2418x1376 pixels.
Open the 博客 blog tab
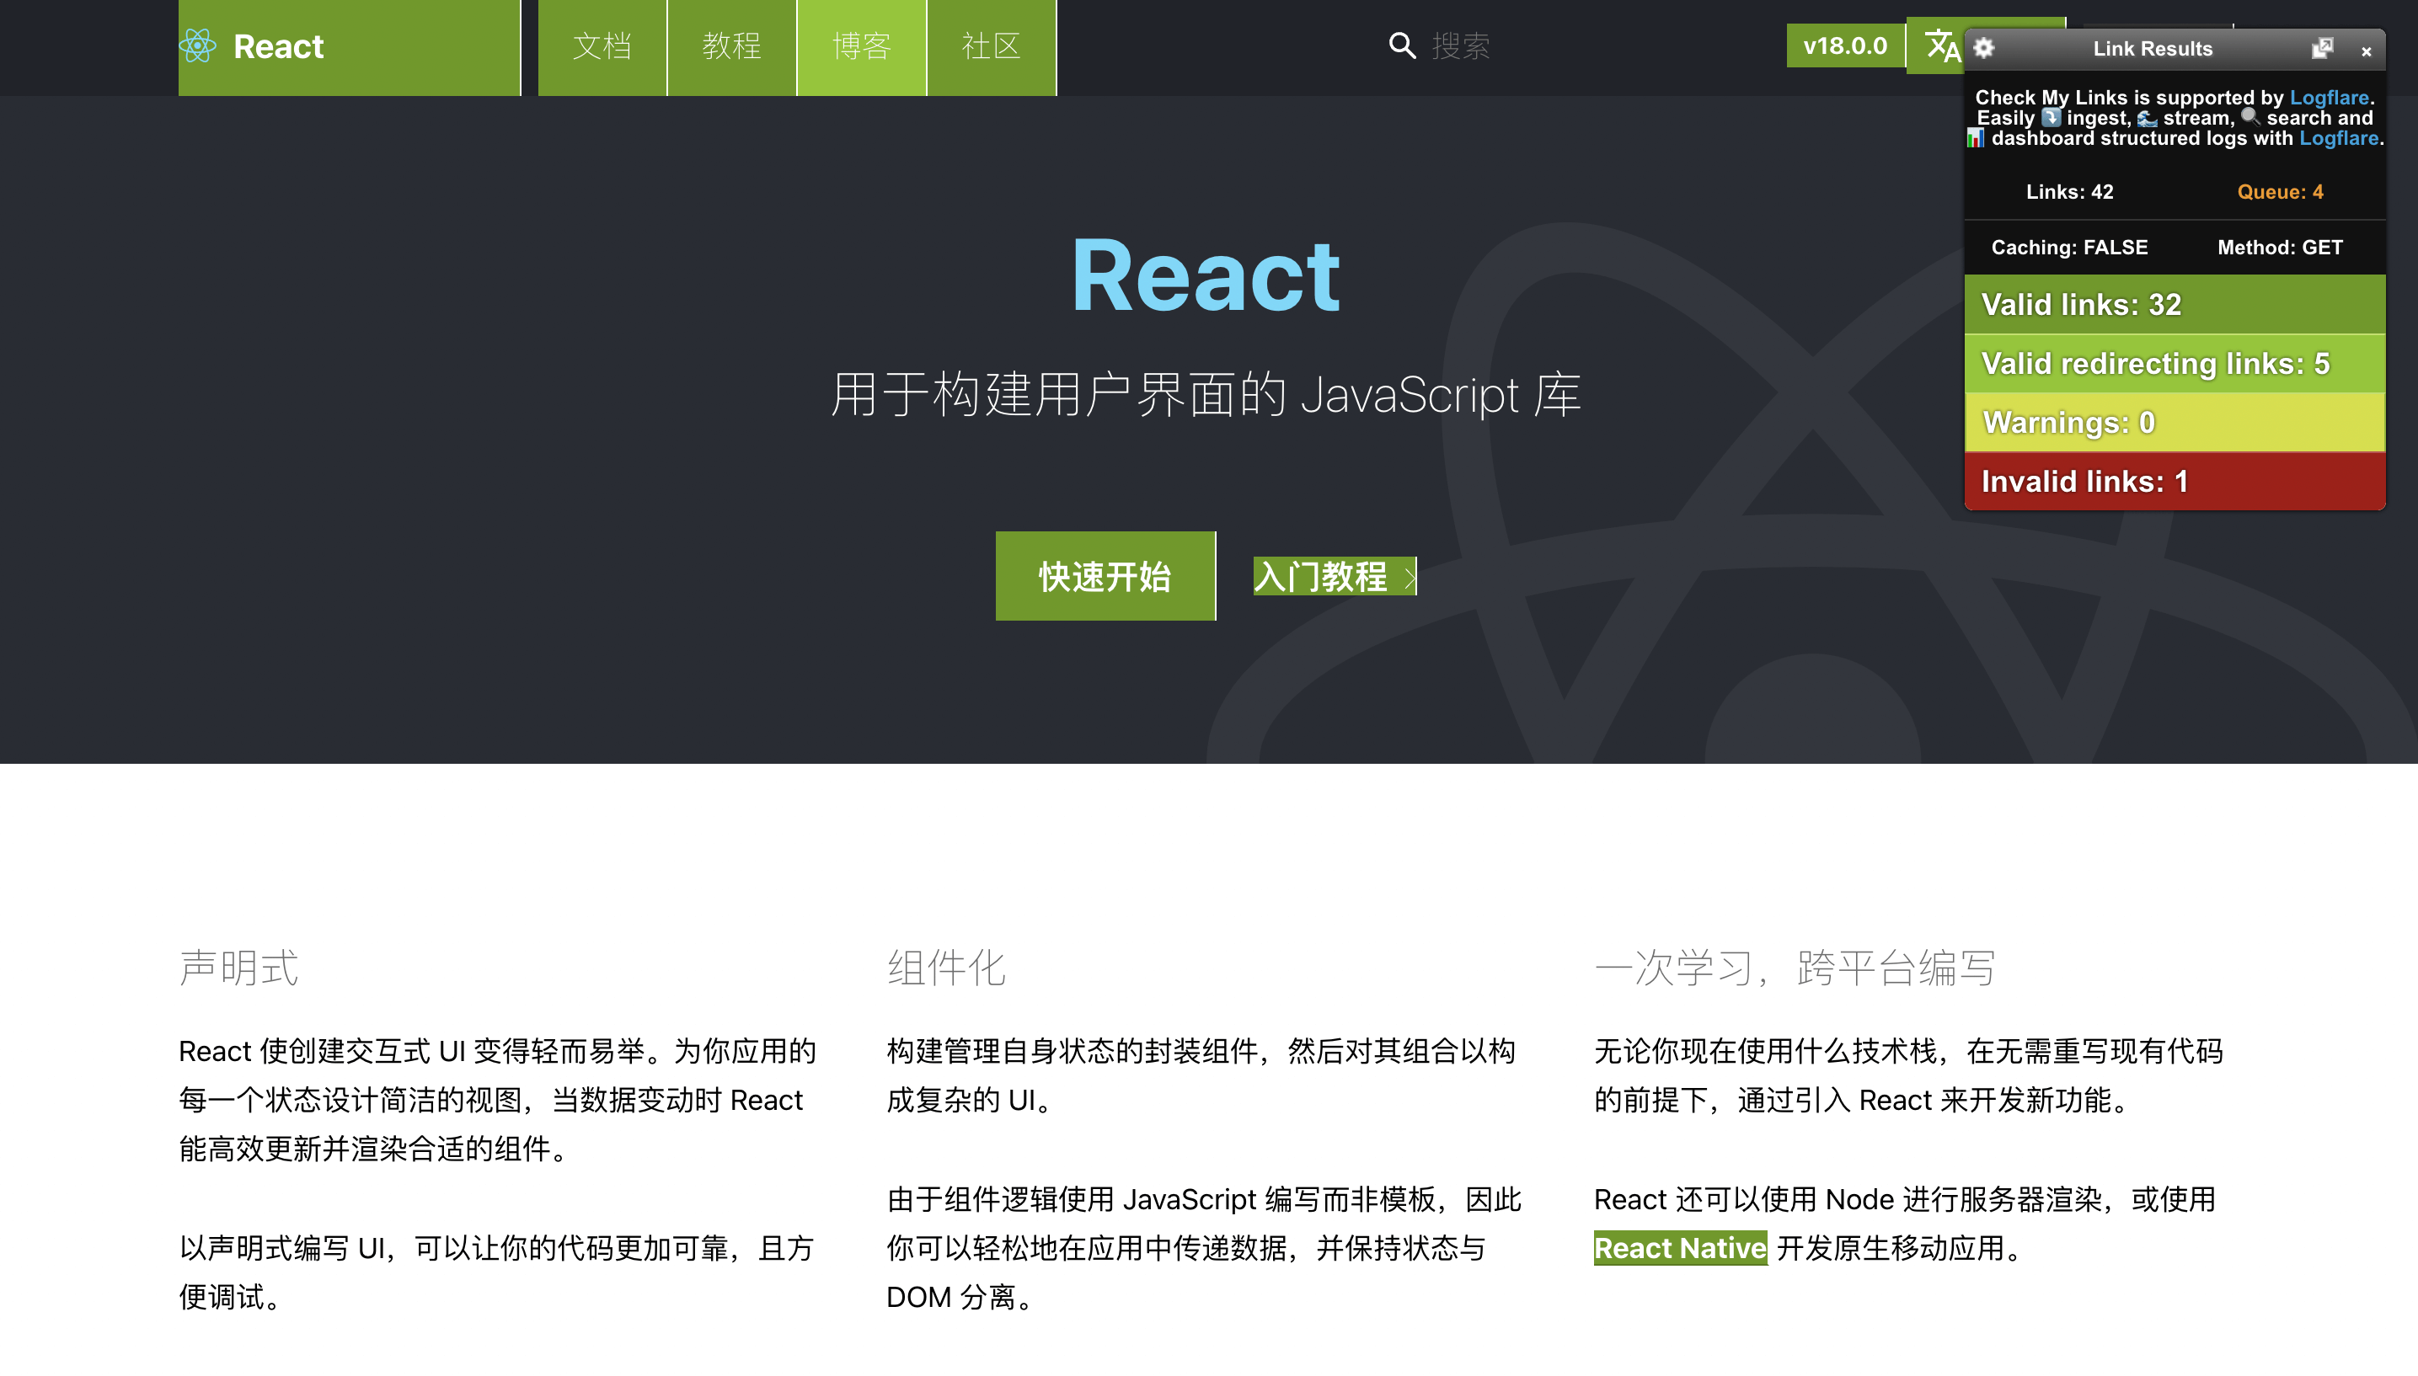[860, 46]
